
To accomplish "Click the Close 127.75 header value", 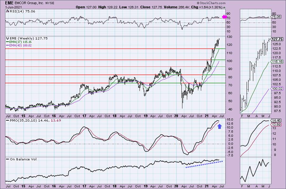I will point(151,7).
